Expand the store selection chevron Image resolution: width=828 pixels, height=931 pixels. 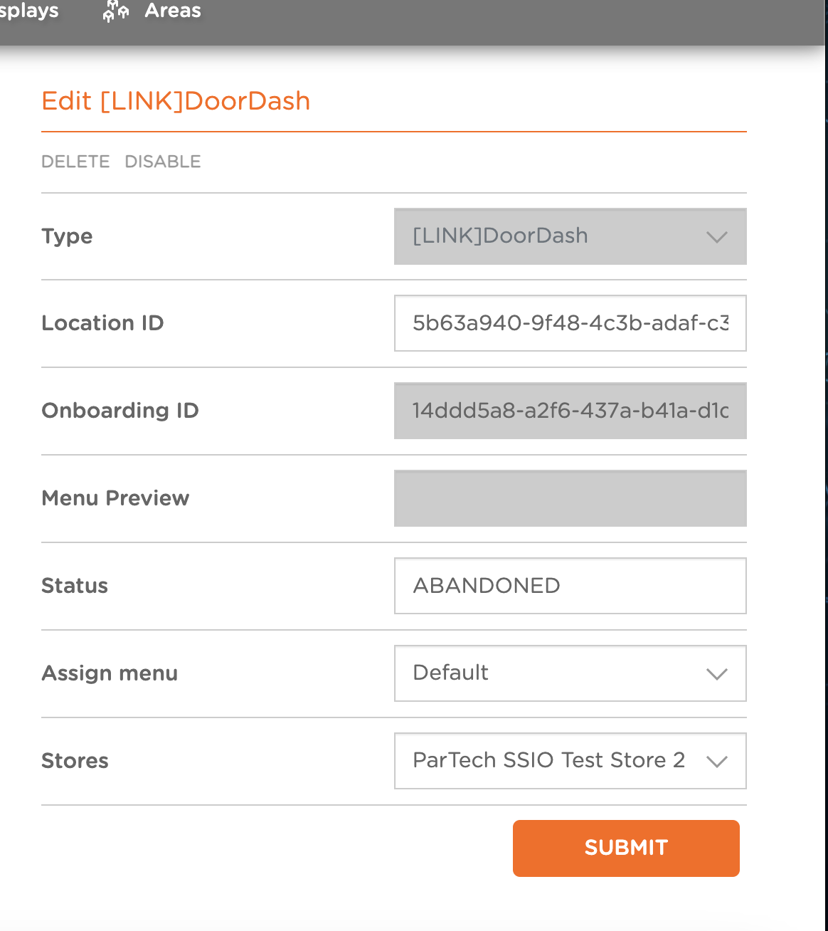click(x=717, y=761)
